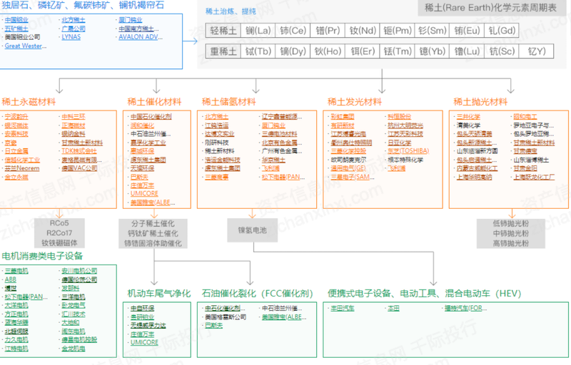Open the 日立金属 link

(x=16, y=151)
